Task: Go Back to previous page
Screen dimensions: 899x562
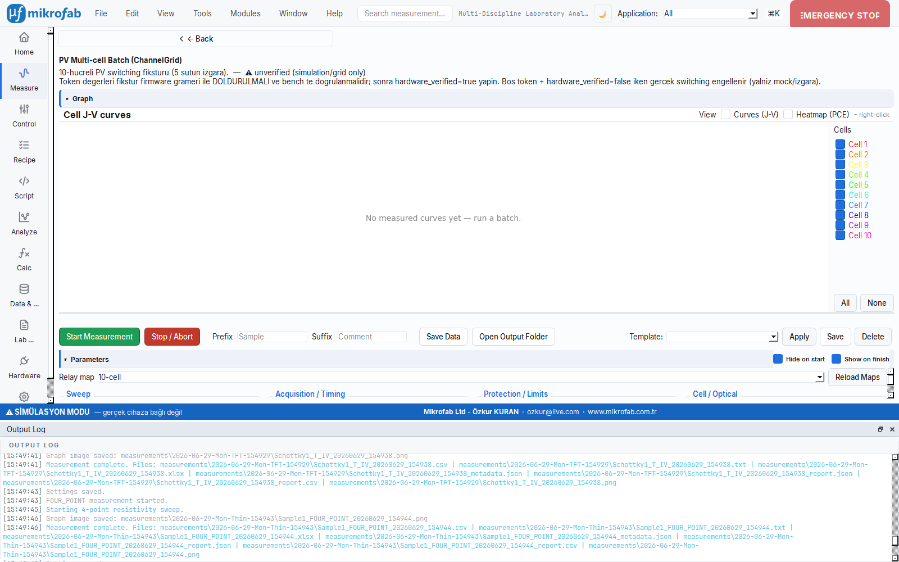Action: pos(196,39)
